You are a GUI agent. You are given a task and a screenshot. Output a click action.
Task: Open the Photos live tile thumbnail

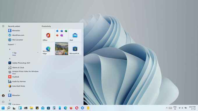point(61,49)
